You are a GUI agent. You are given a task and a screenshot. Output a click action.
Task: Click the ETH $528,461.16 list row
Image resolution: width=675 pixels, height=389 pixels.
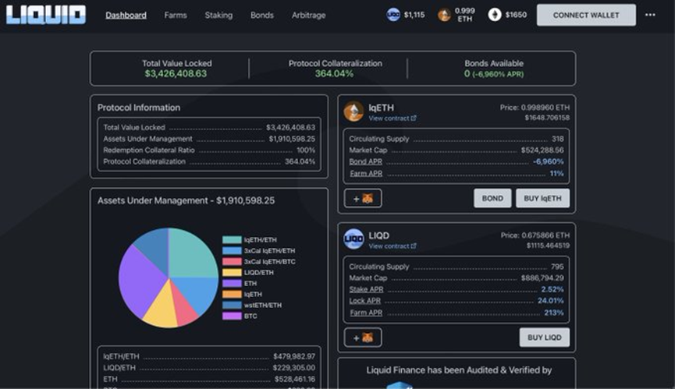click(x=209, y=379)
